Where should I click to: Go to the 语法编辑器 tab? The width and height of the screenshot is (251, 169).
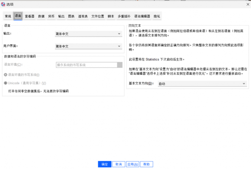(x=142, y=16)
